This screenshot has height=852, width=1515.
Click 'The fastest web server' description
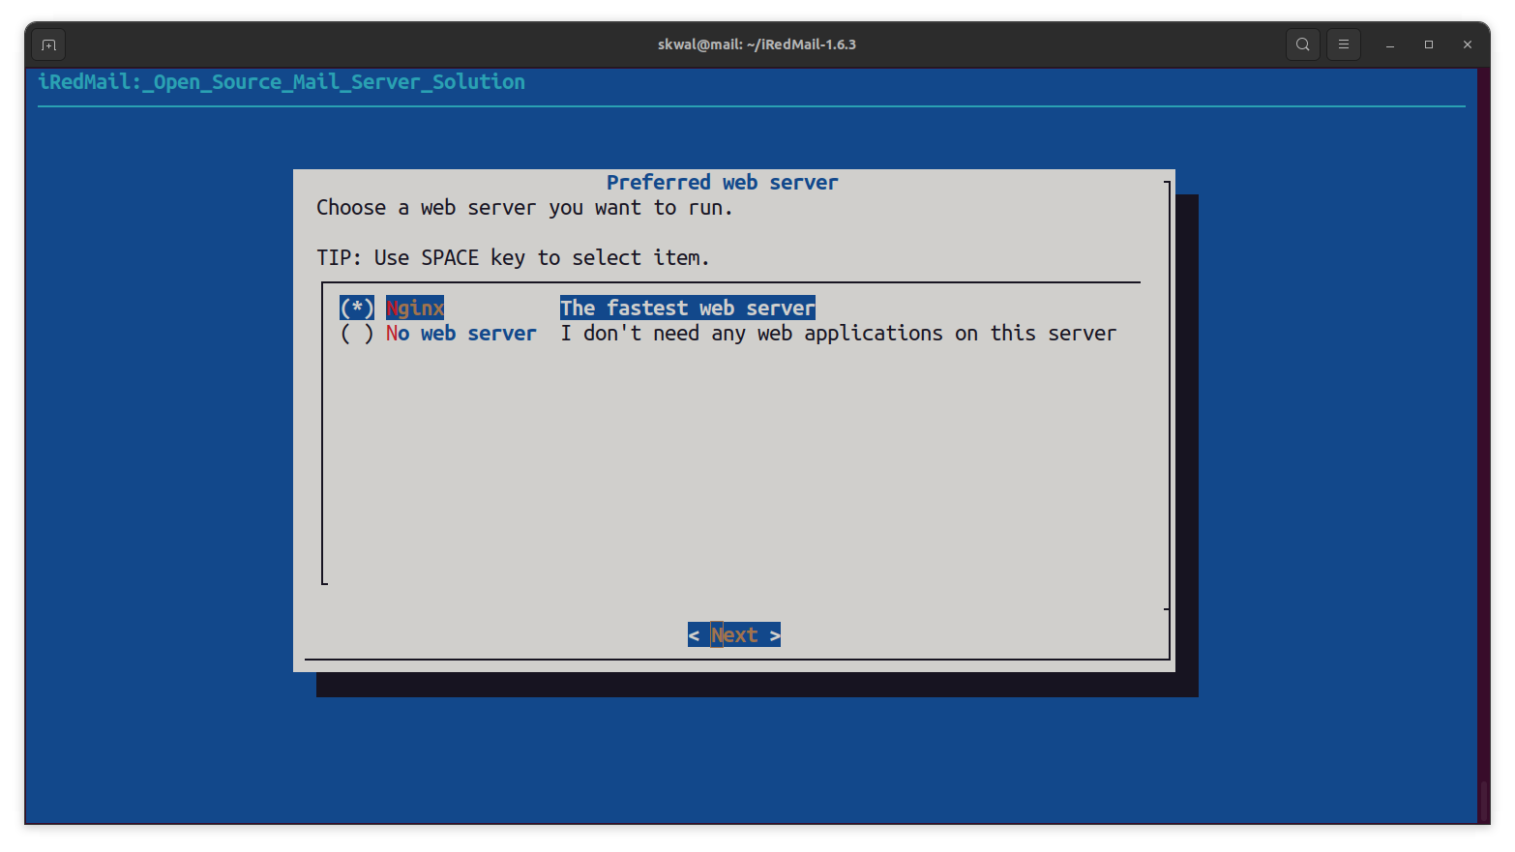coord(688,308)
